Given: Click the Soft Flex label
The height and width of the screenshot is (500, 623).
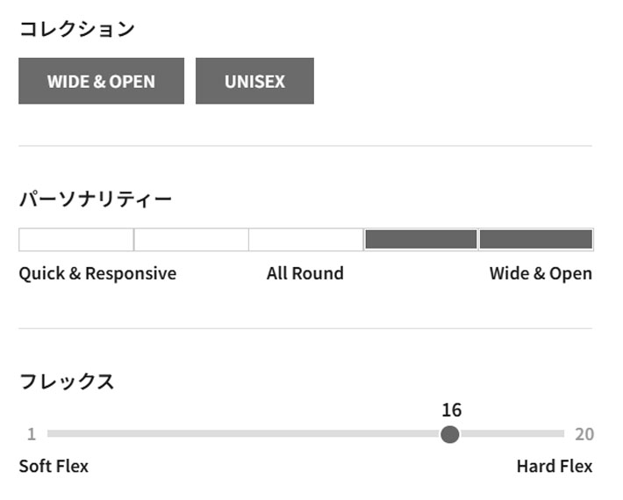Looking at the screenshot, I should point(54,467).
